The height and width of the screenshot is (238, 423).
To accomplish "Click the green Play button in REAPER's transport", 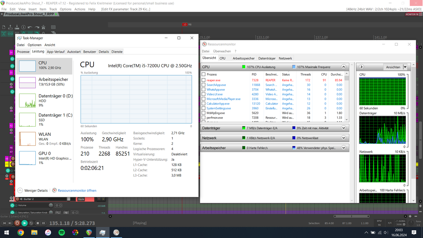I will point(24,223).
